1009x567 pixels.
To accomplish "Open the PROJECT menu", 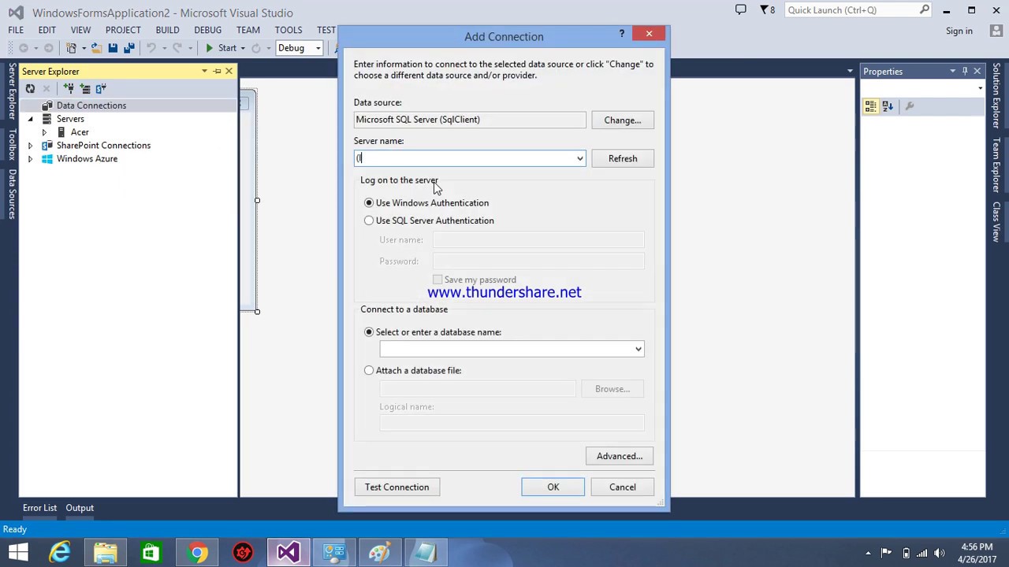I will 123,30.
